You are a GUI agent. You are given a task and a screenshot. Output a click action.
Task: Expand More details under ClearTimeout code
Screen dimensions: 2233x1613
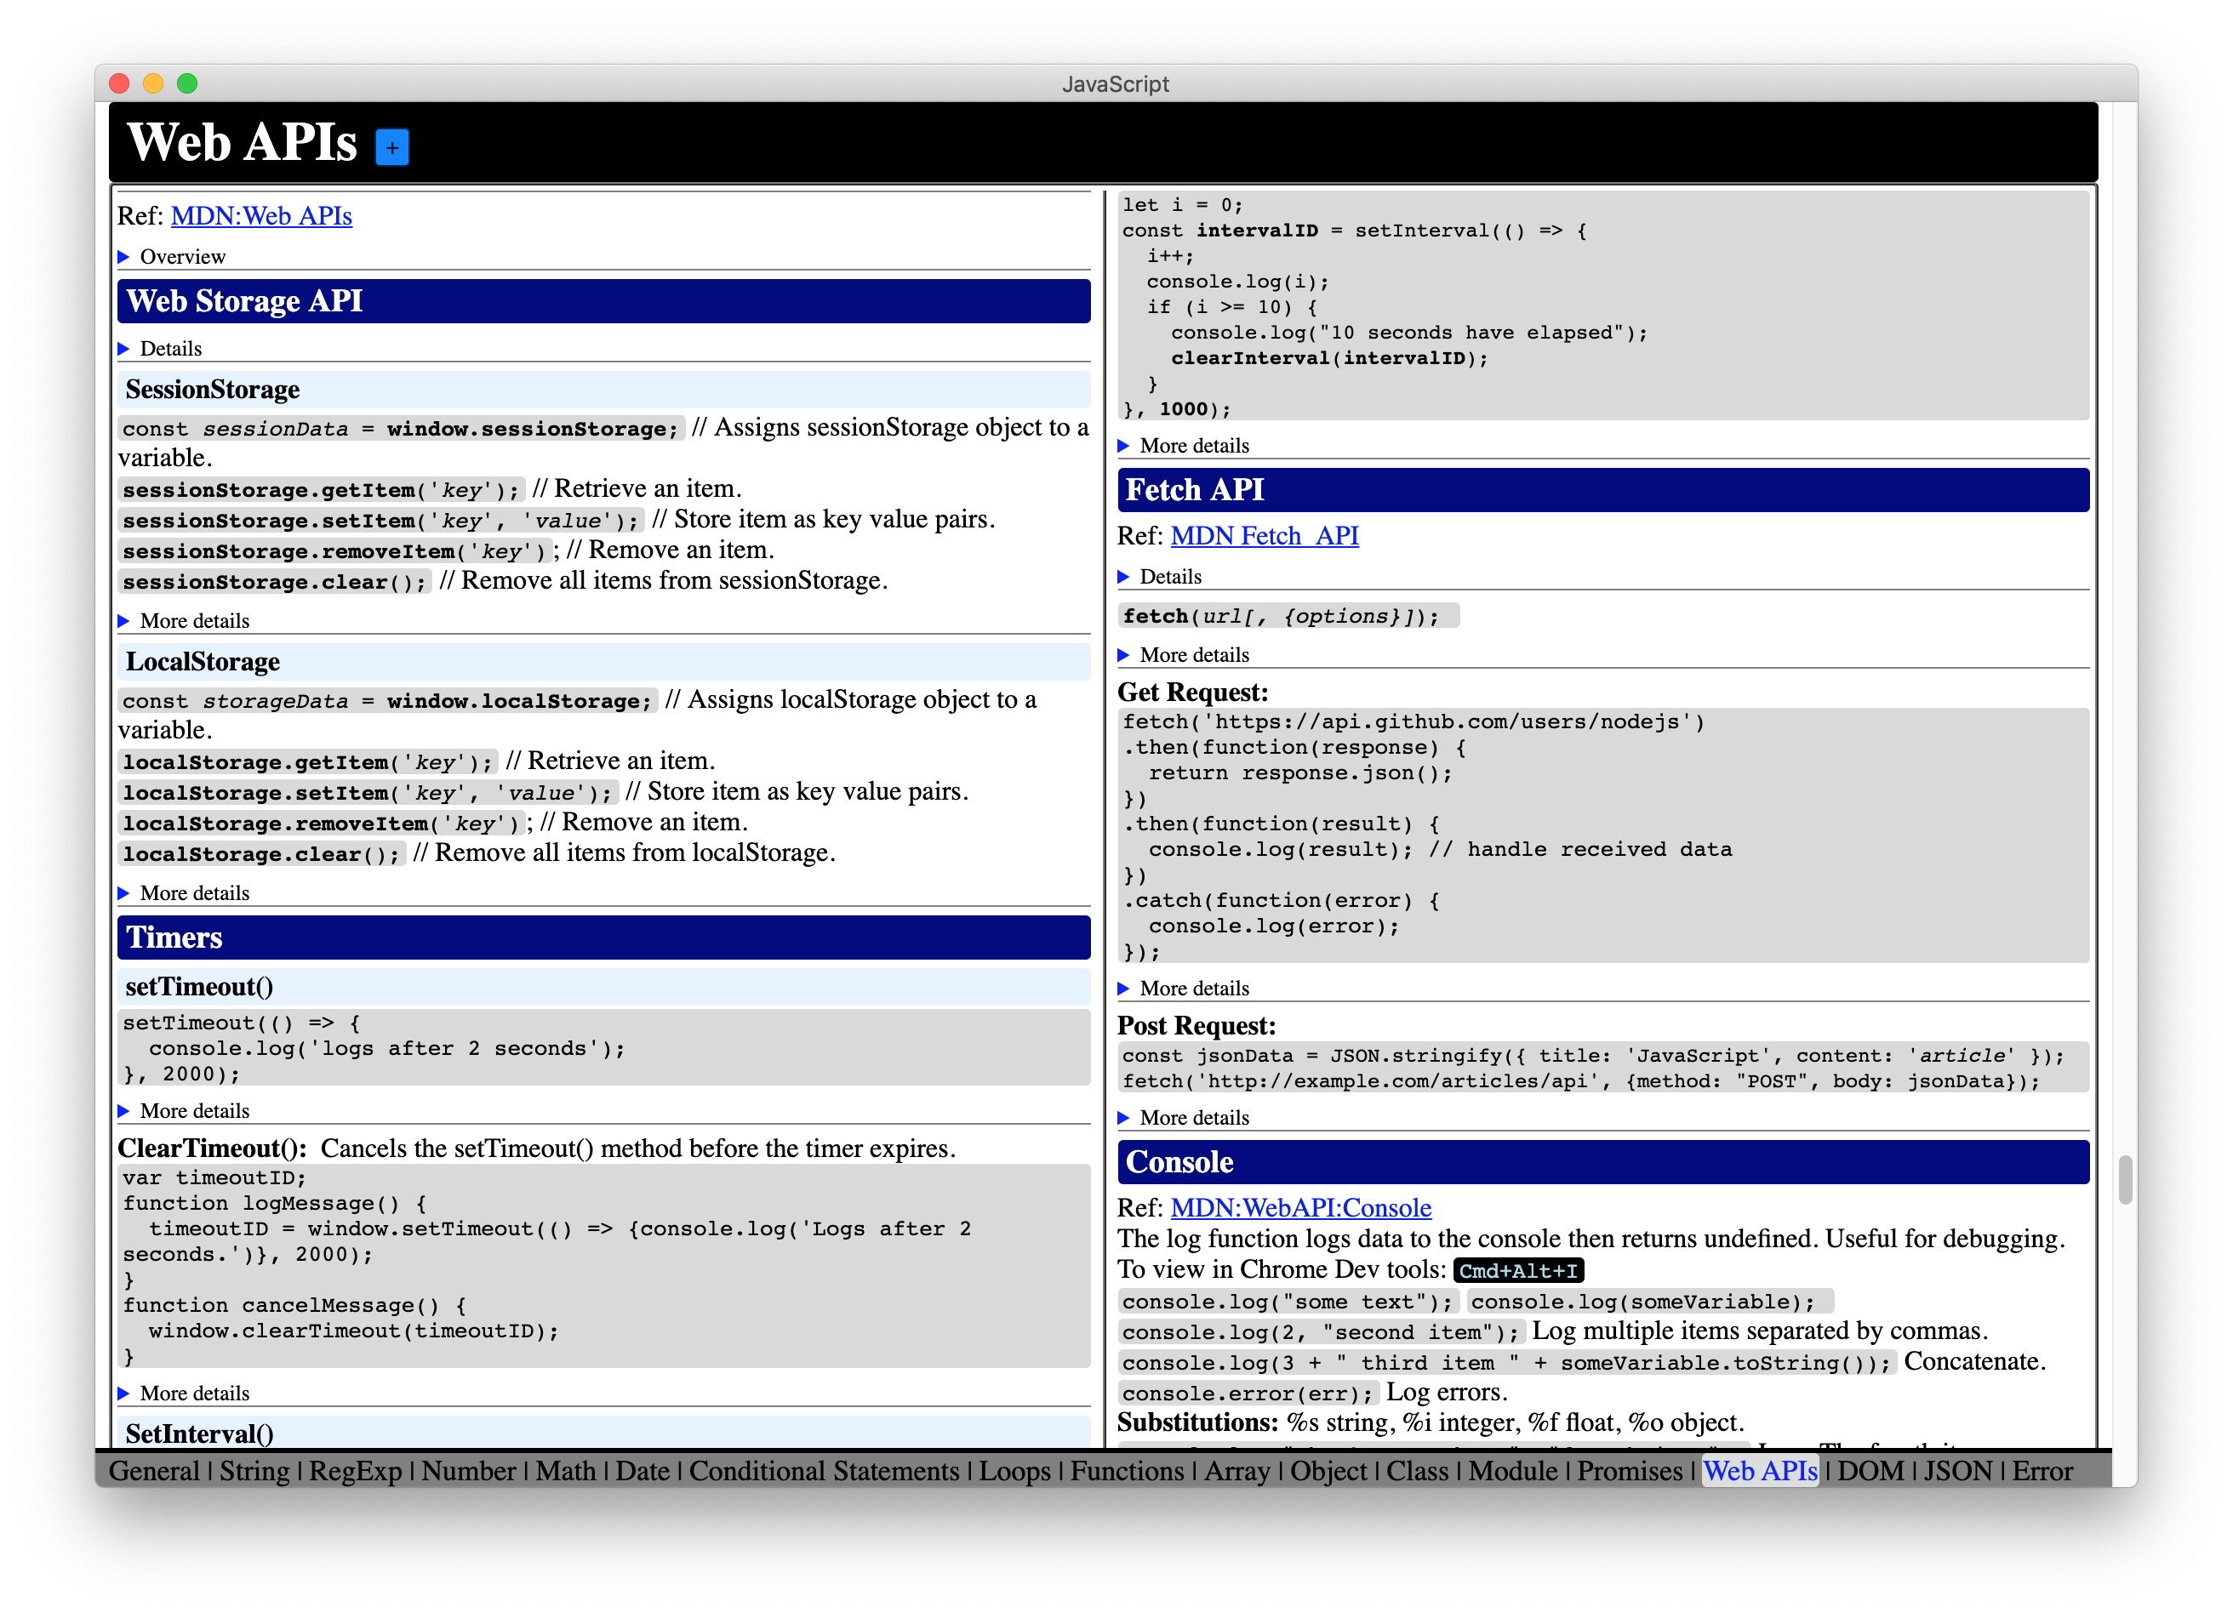124,1394
